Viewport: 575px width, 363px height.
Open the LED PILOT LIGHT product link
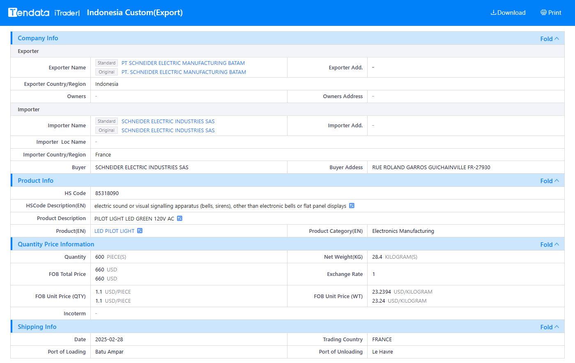coord(115,231)
